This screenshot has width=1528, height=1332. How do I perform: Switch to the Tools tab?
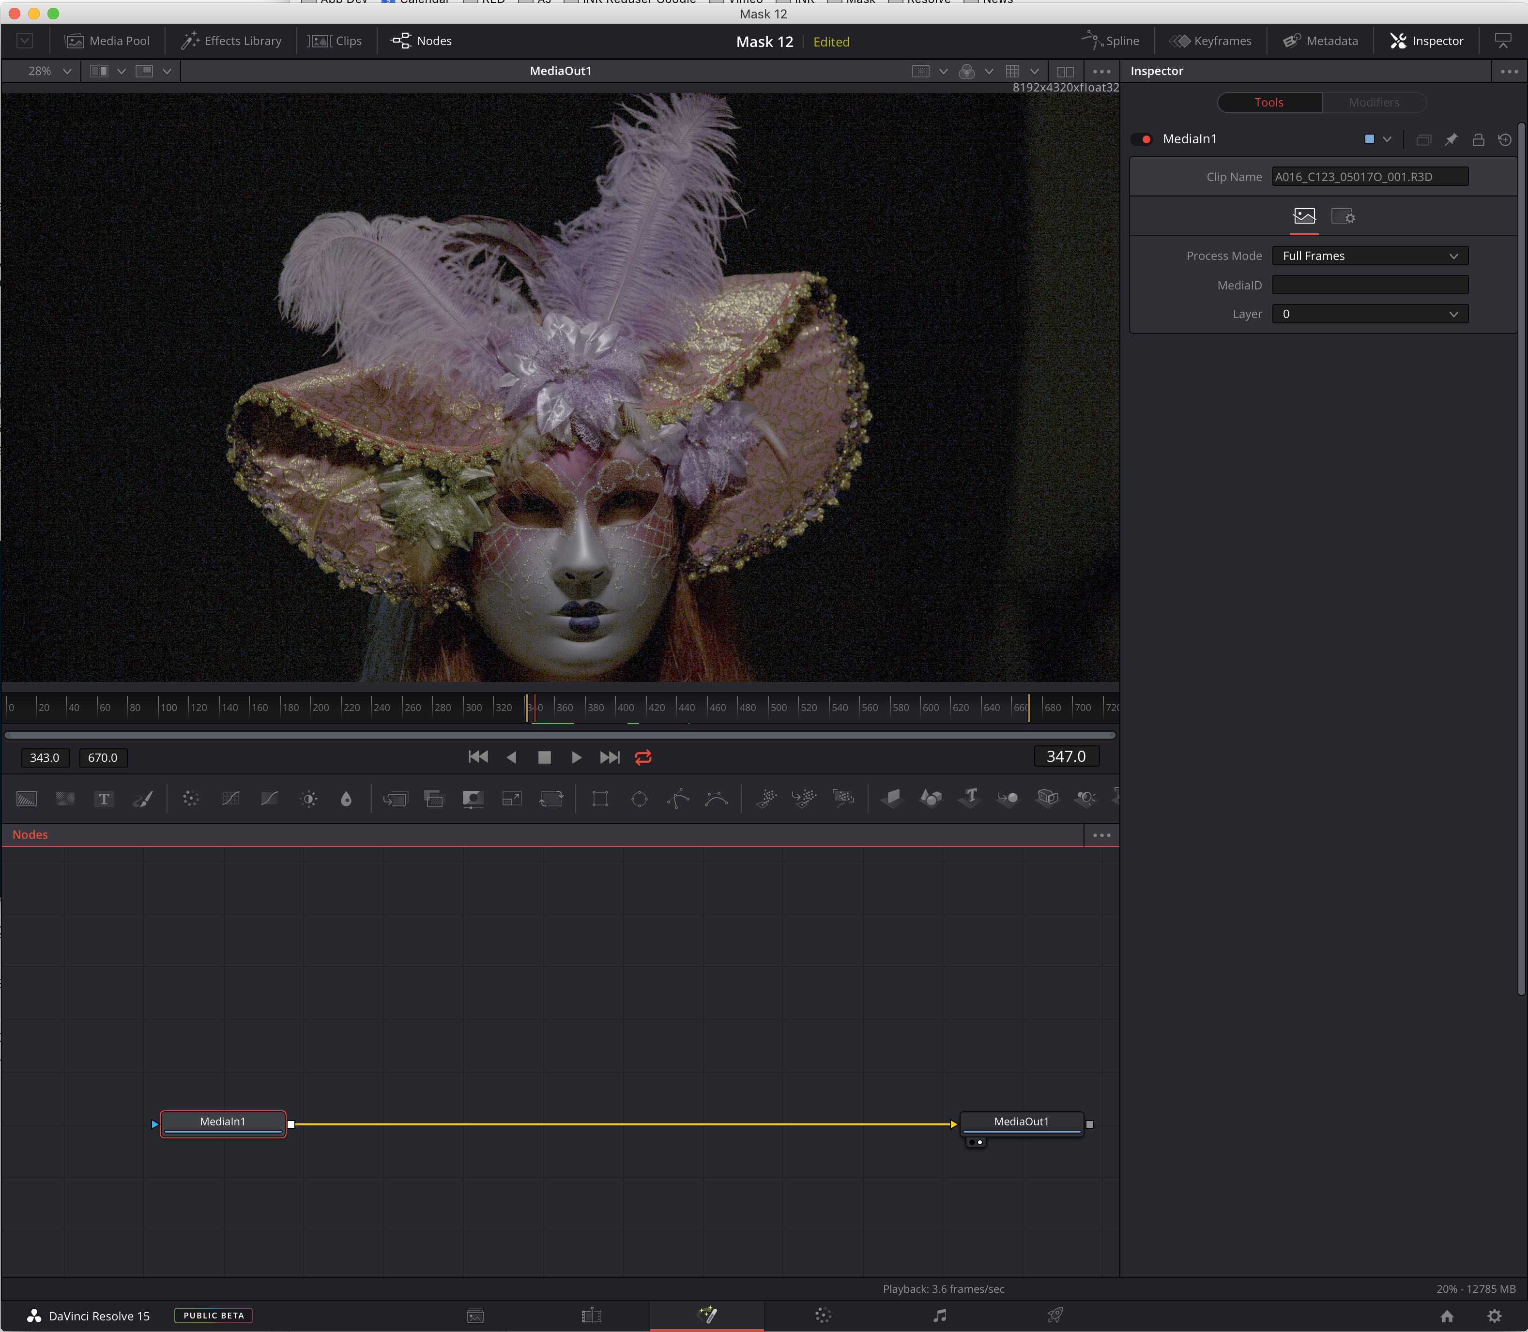coord(1269,103)
